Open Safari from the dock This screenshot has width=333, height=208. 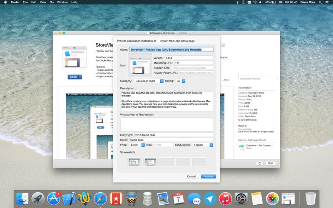(x=100, y=198)
